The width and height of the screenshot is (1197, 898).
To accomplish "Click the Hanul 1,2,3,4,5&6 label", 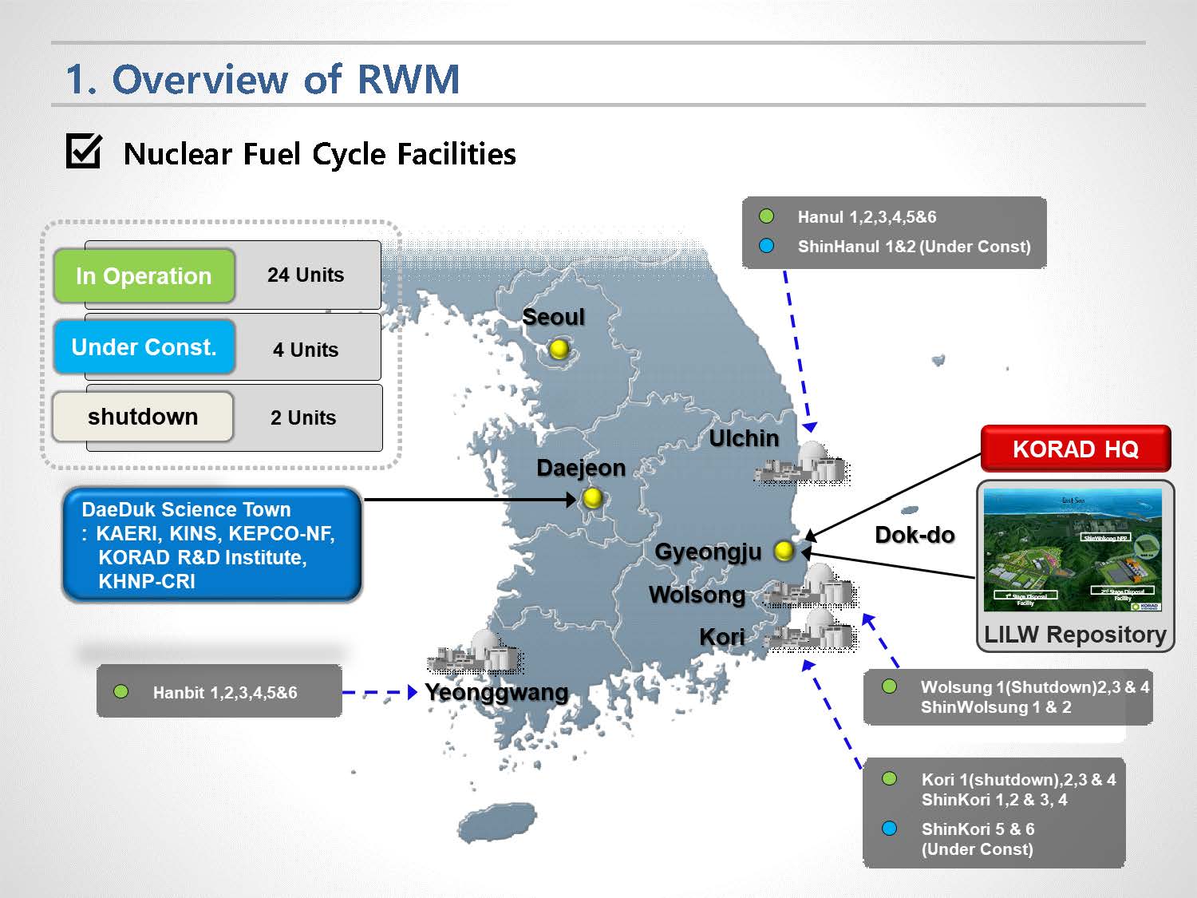I will click(867, 217).
